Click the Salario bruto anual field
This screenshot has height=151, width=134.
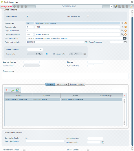[x=32, y=62]
